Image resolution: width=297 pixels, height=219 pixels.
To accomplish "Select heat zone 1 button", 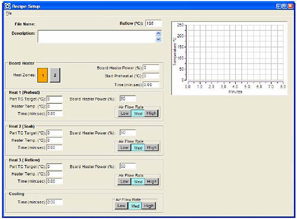I will (43, 75).
